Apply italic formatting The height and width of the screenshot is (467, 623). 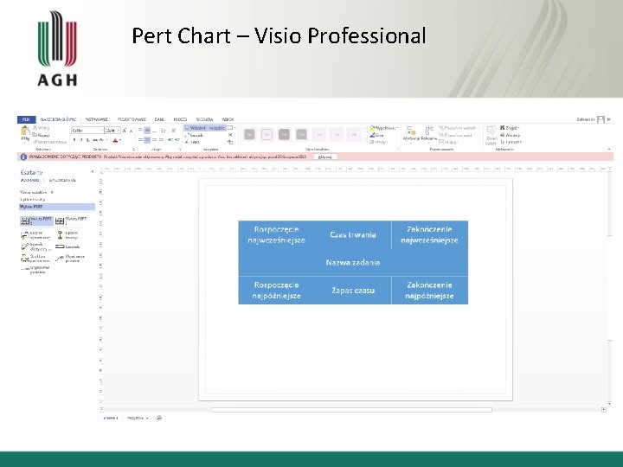tap(81, 140)
